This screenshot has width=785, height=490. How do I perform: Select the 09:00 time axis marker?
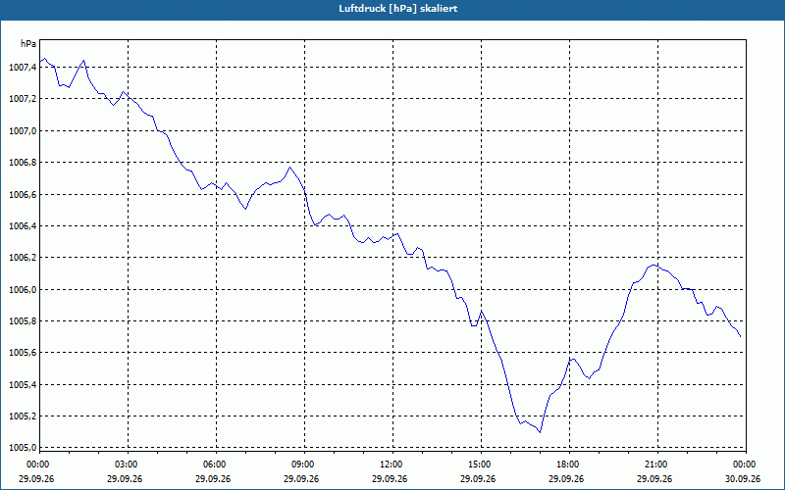click(x=304, y=465)
